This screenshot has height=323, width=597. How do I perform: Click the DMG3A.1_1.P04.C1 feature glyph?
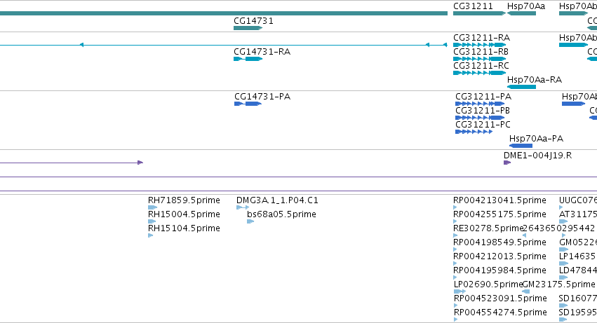243,207
